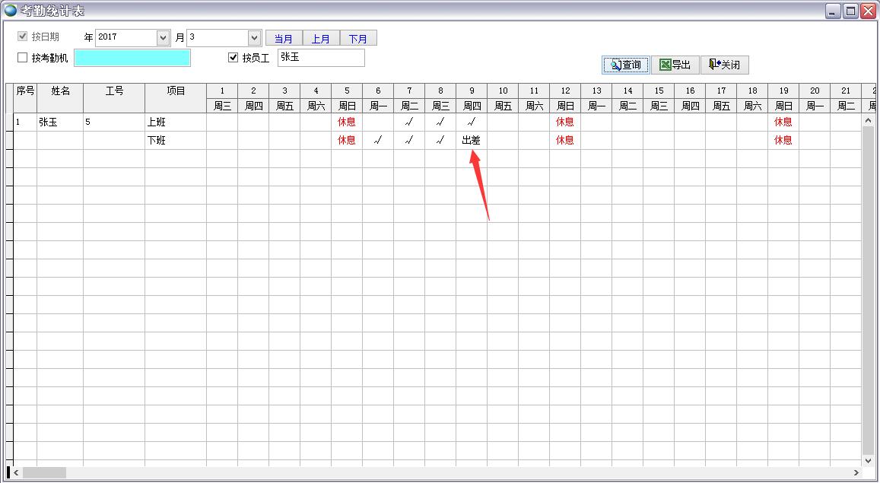880x483 pixels.
Task: Click the cyan 按考勤机 input field
Action: point(132,58)
